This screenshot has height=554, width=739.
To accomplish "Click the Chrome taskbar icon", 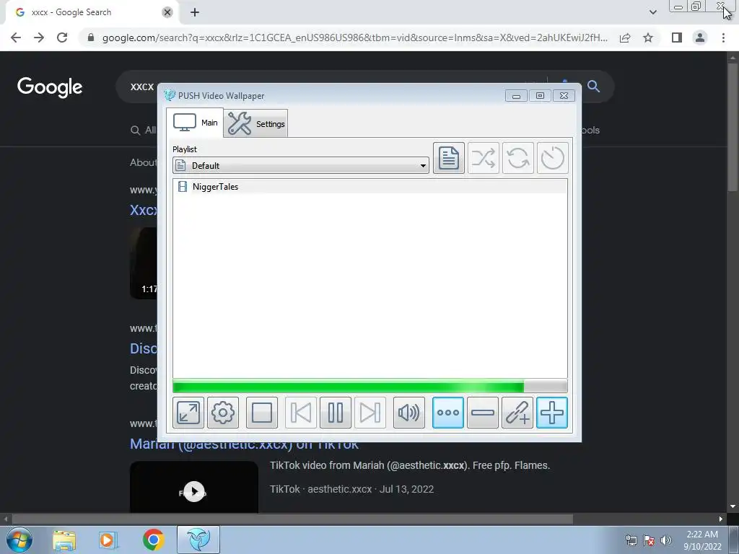I will pos(153,540).
